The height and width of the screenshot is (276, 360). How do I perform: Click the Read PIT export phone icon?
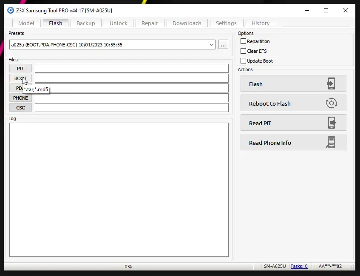point(332,122)
